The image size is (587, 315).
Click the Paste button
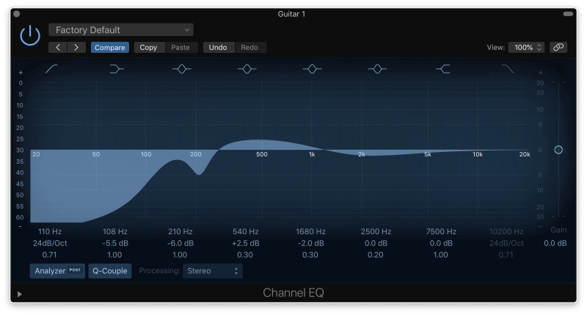(181, 48)
